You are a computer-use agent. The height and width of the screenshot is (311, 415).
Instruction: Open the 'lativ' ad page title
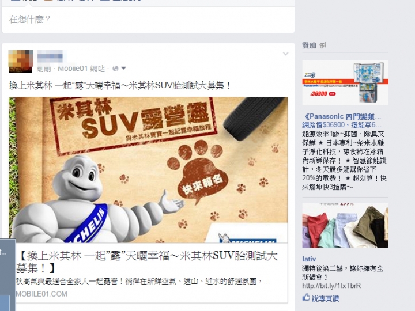pos(309,259)
